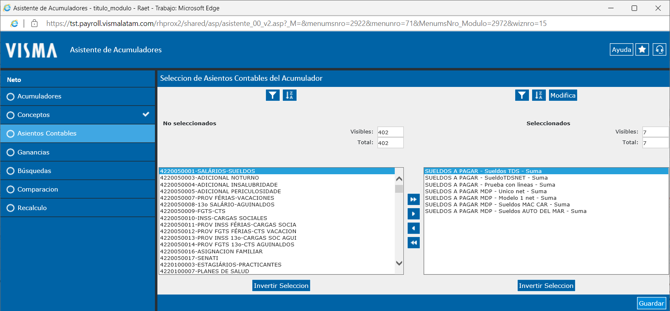
Task: Click the Visibles field showing 402
Action: coord(390,132)
